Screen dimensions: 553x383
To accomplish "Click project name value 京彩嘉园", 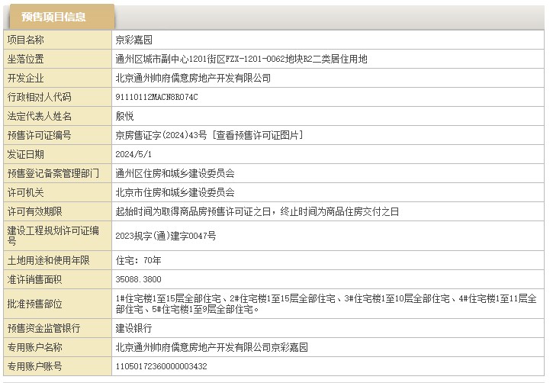I will (x=133, y=40).
